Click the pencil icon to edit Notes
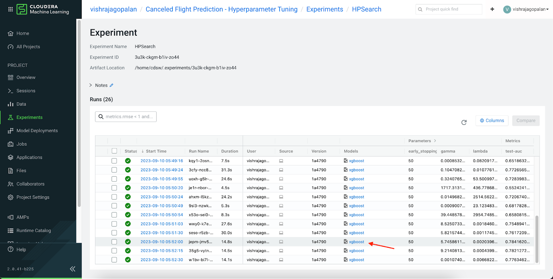Viewport: 553px width, 279px height. (x=111, y=85)
